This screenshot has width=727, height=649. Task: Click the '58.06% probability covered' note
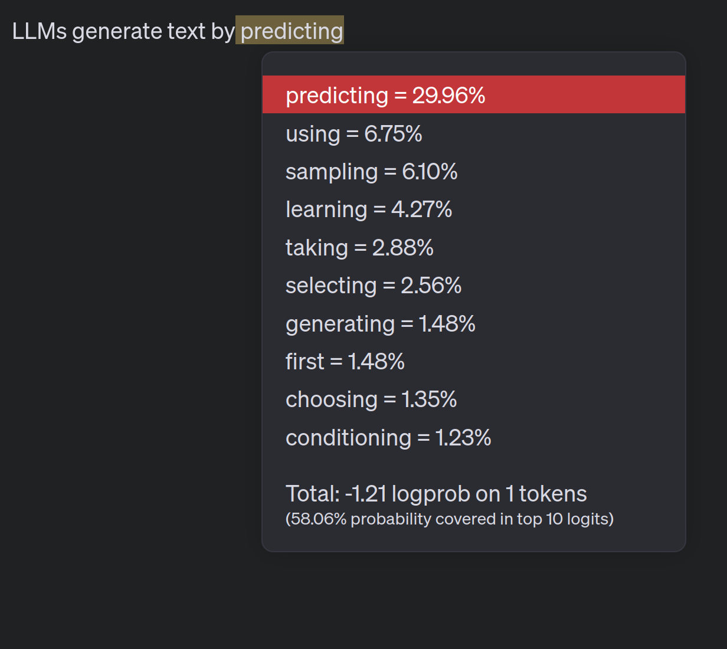(x=450, y=519)
